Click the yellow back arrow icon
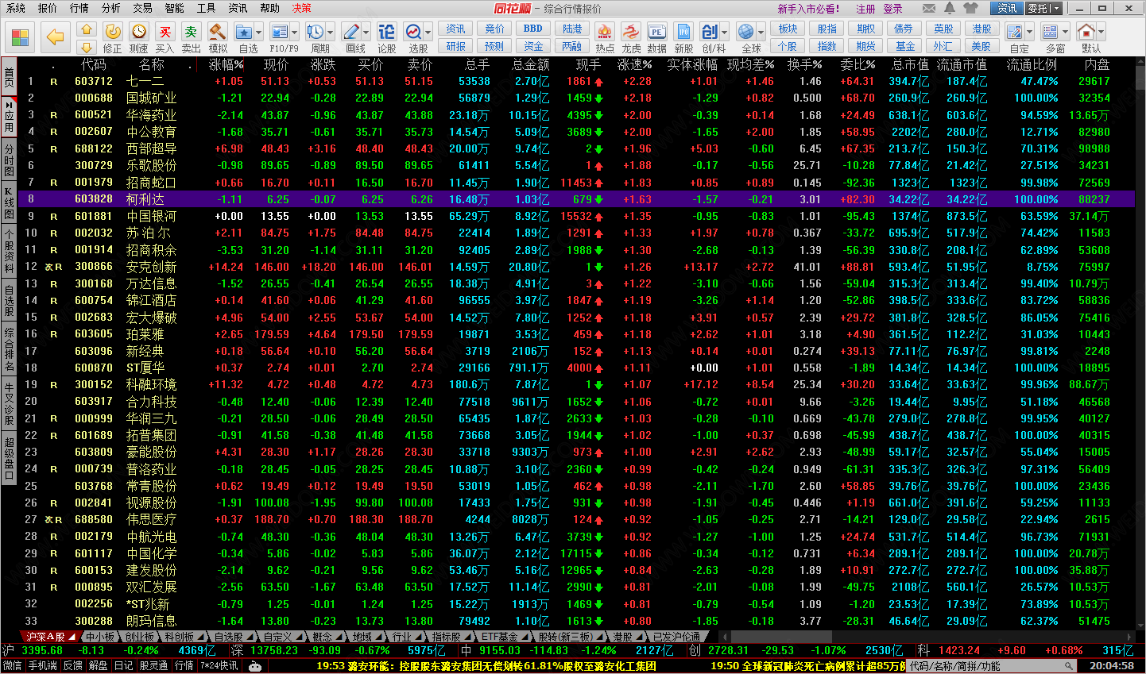 click(x=55, y=37)
